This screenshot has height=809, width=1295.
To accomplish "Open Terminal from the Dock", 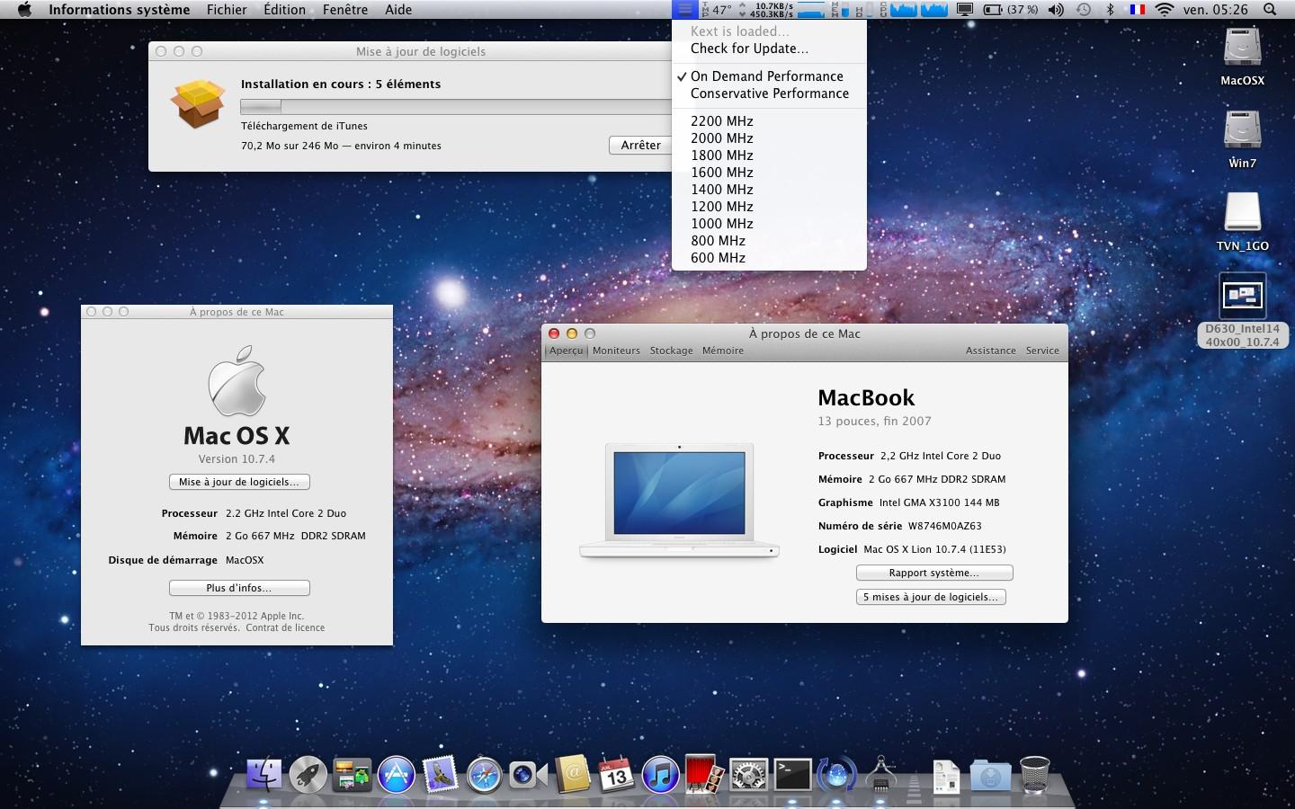I will click(x=793, y=774).
